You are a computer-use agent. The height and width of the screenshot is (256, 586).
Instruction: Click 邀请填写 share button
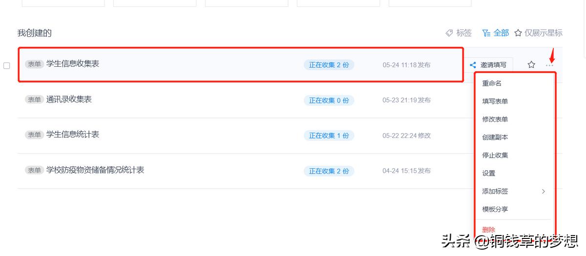(488, 64)
